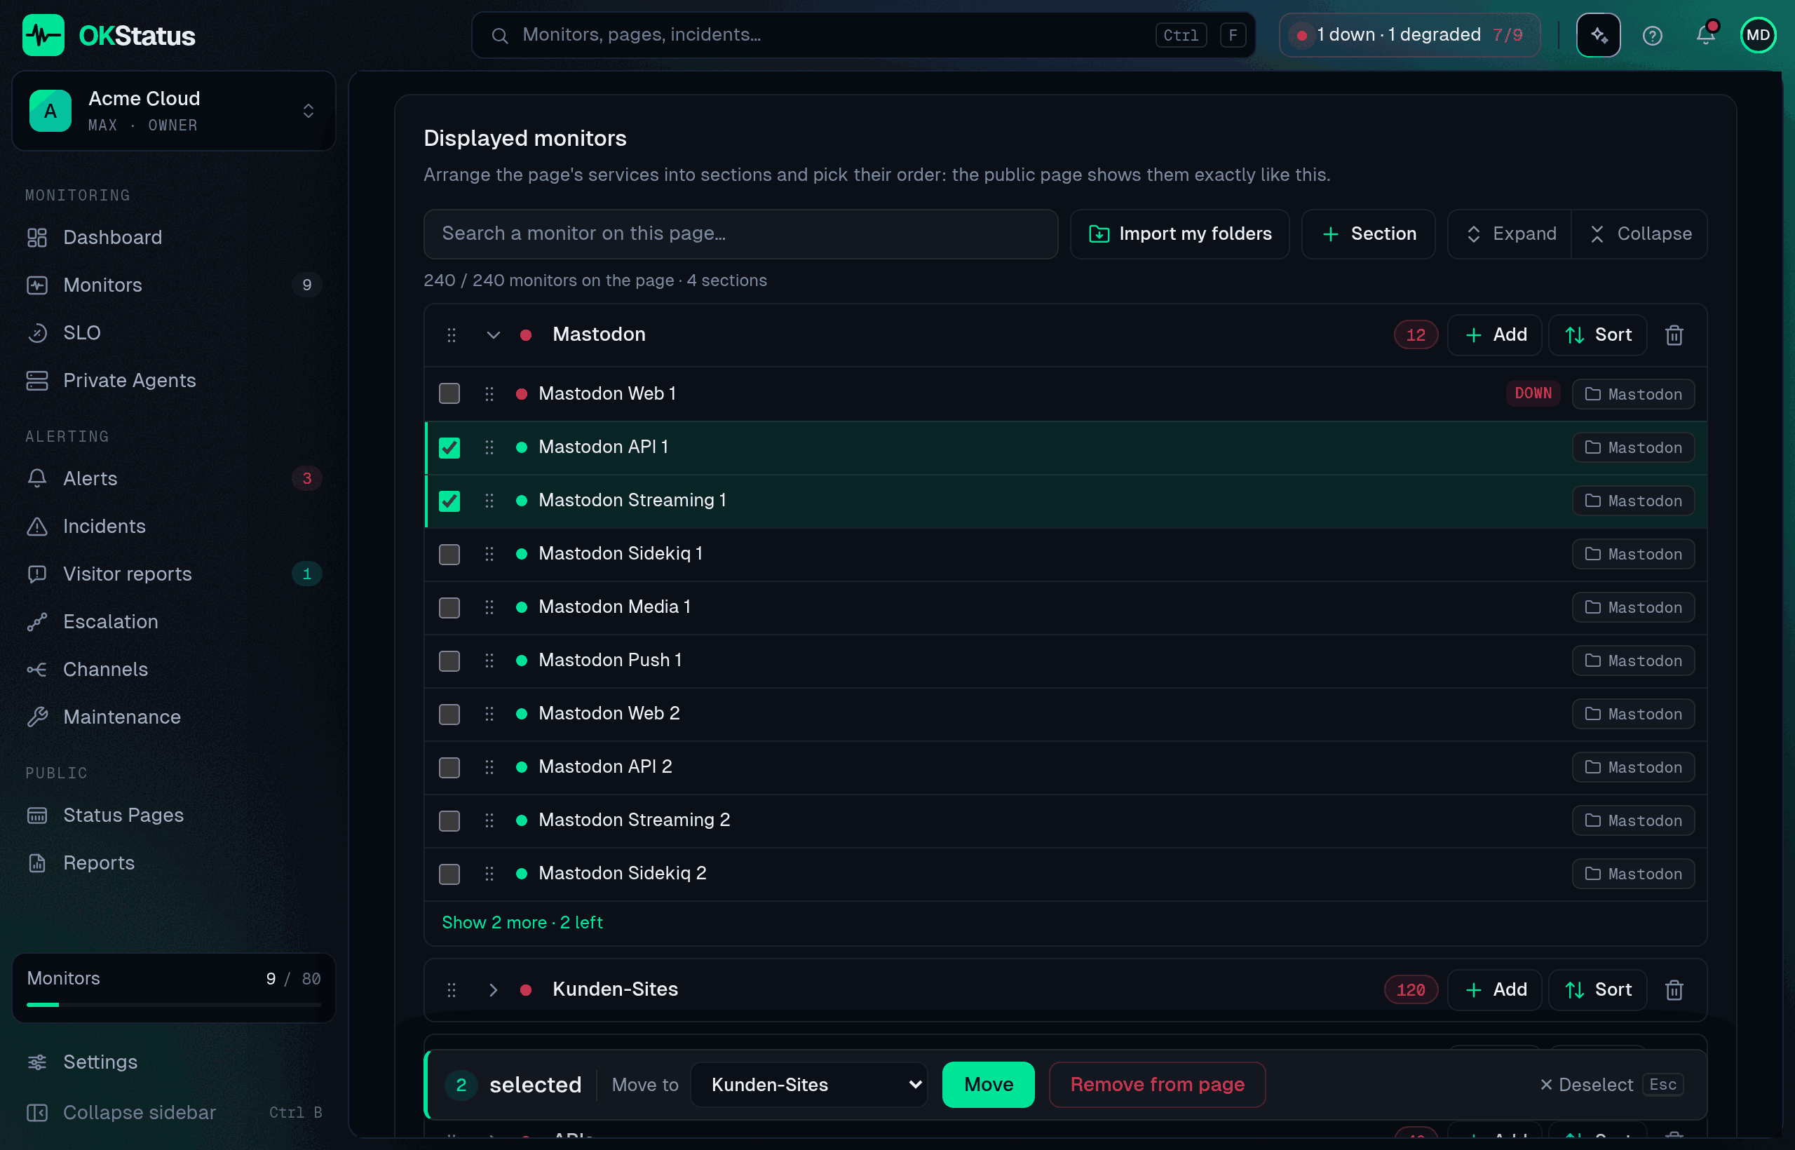Click Mastodon folder tag on Mastodon Web 1

pyautogui.click(x=1633, y=393)
